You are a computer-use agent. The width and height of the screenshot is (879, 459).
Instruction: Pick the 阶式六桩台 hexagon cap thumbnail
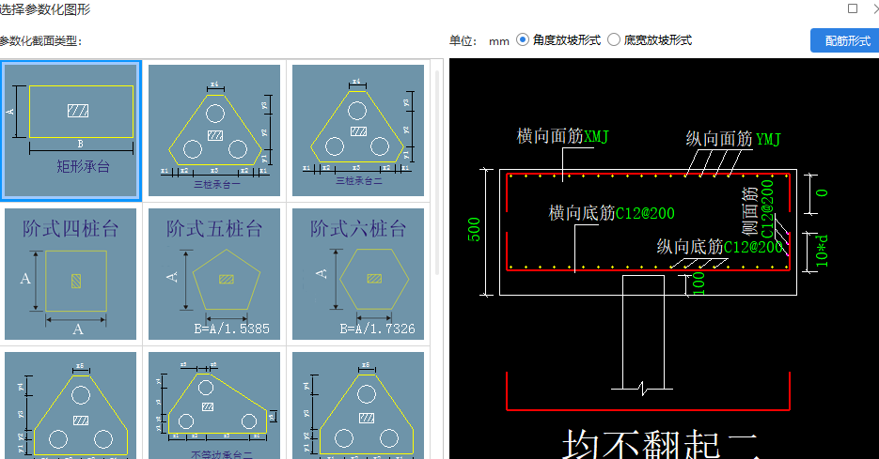[358, 274]
